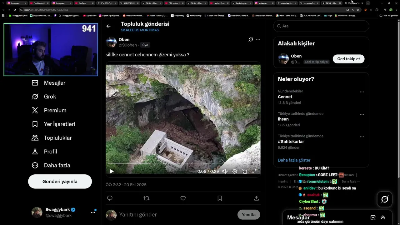Toggle like on Oben's post
Viewport: 400px width, 225px height.
[x=183, y=198]
